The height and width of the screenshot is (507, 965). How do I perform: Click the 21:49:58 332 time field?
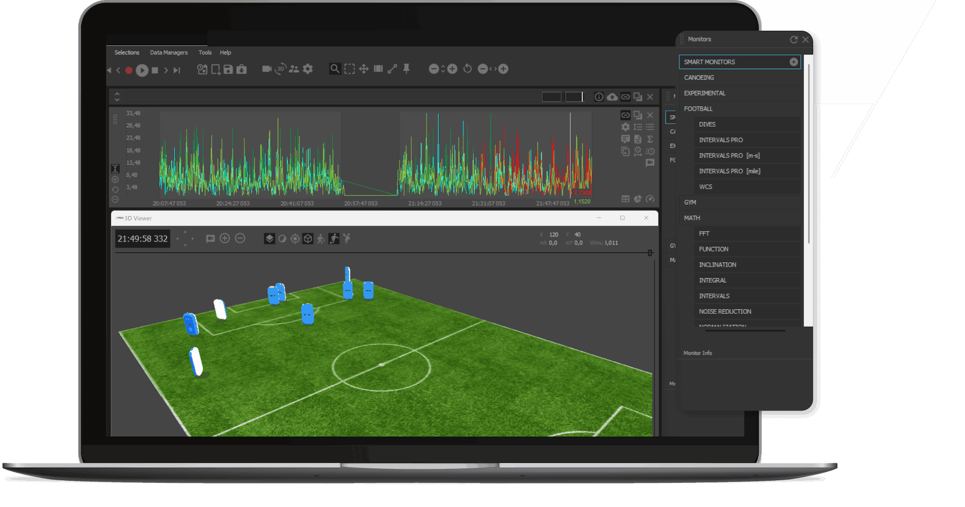[143, 239]
